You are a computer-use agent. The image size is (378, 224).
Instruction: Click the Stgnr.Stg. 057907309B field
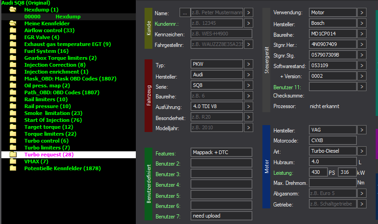(333, 55)
